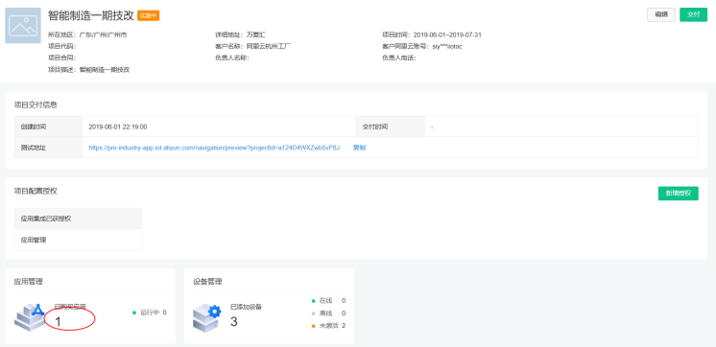Click the green running status dot

point(134,312)
